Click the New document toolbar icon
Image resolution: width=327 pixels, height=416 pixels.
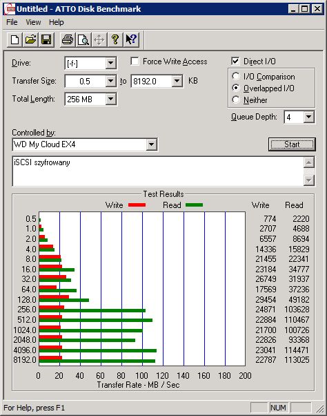(14, 40)
